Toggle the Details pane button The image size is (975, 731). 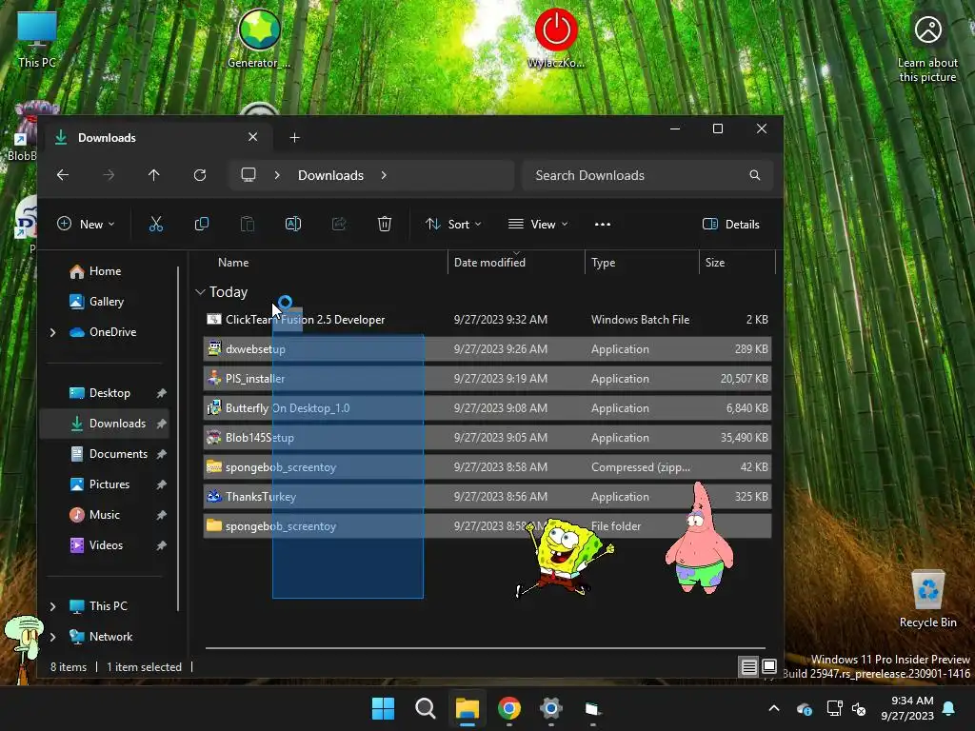(x=731, y=225)
